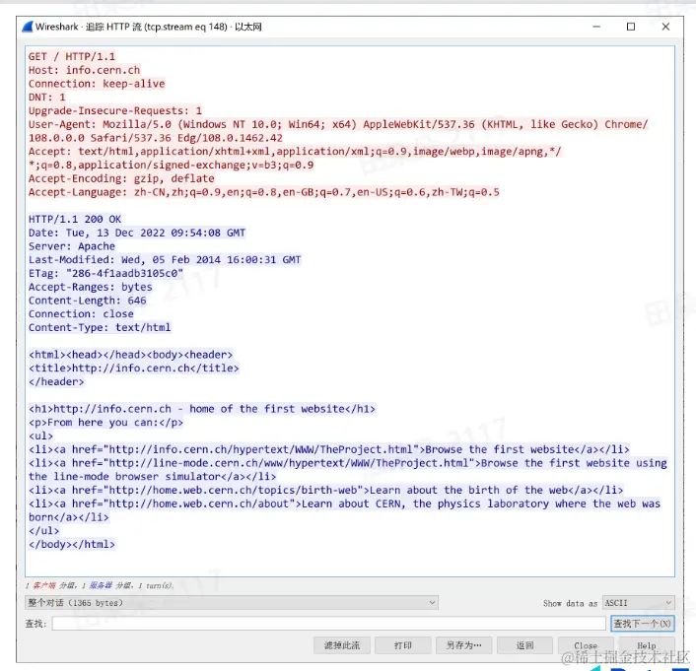Click the 'Content-Type: text/html' line
The width and height of the screenshot is (696, 671).
[x=100, y=327]
